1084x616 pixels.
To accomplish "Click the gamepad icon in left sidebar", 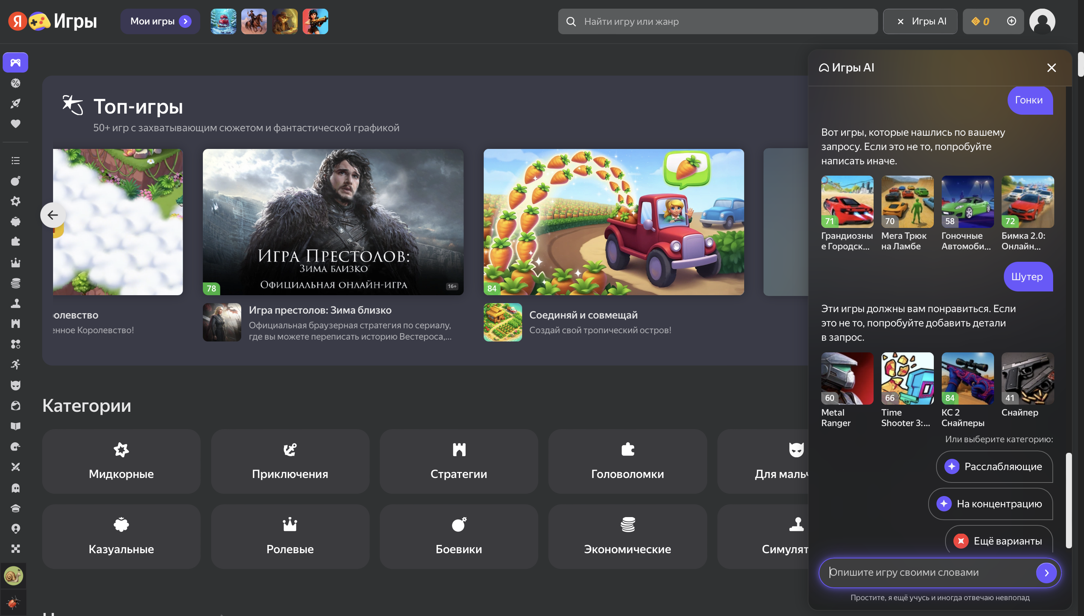I will coord(16,62).
